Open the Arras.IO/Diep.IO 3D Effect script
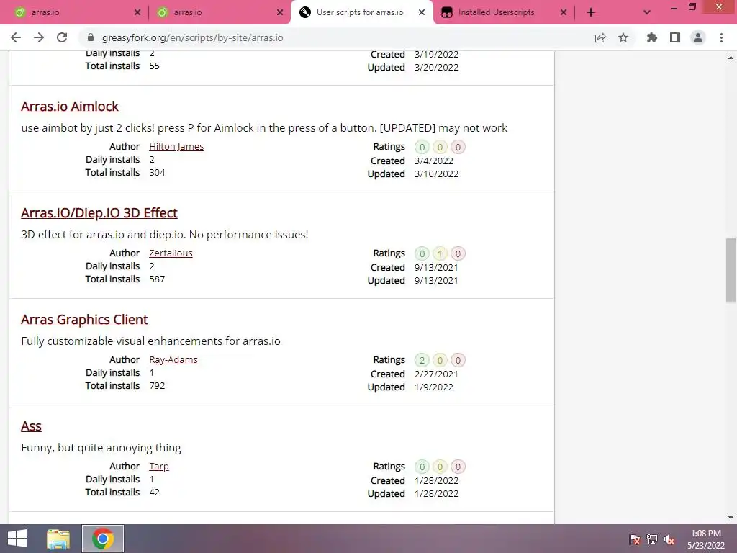The width and height of the screenshot is (737, 553). 99,213
